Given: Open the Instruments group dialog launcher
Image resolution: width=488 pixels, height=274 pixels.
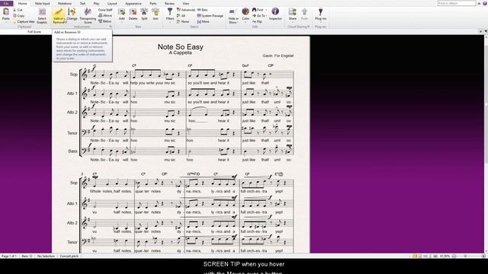Looking at the screenshot, I should (x=111, y=27).
